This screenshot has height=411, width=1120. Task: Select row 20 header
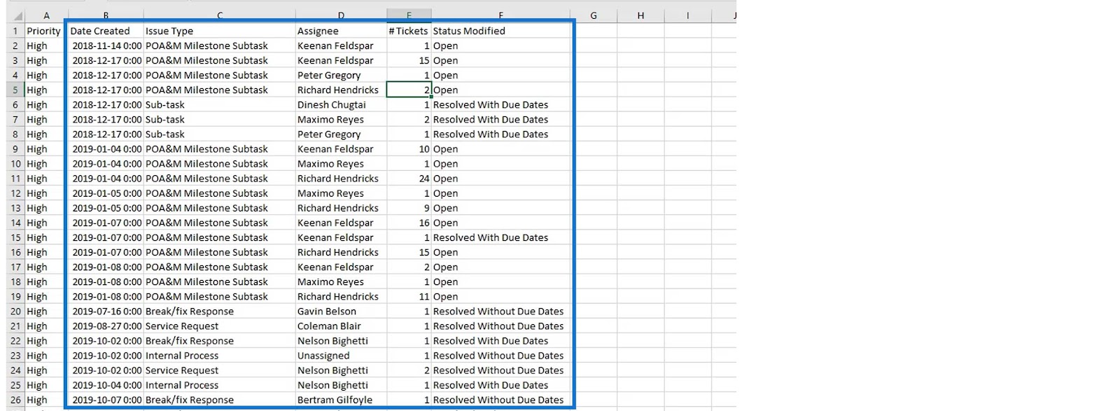coord(15,311)
